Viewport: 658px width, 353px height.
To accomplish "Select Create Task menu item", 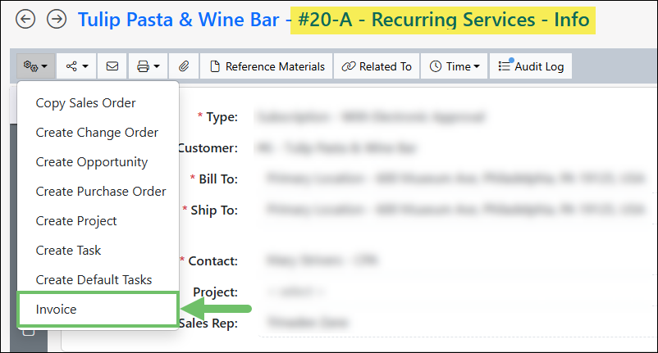I will pos(68,251).
